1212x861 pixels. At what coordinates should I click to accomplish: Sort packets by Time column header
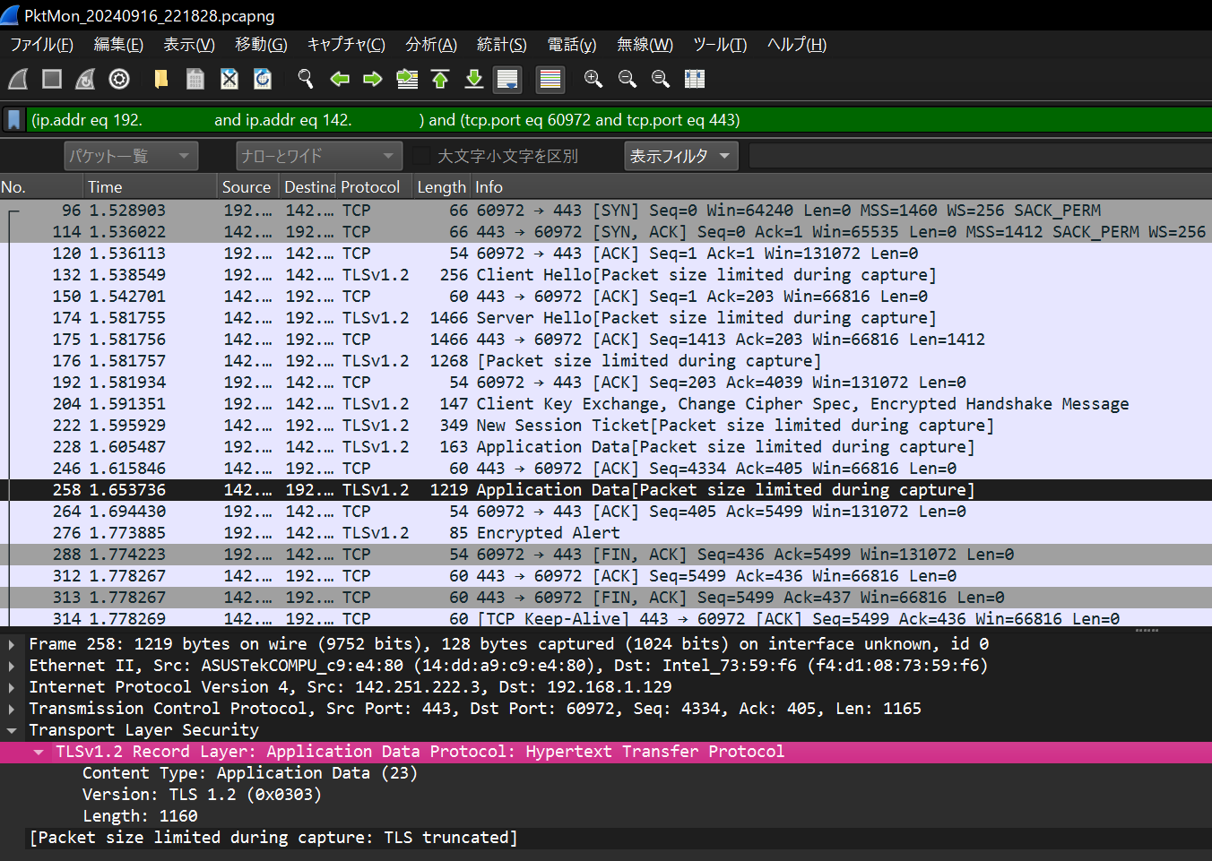pos(151,187)
